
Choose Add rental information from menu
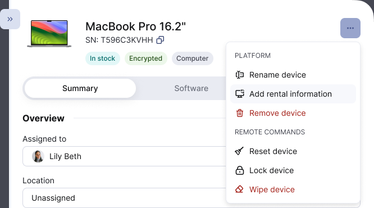click(293, 94)
